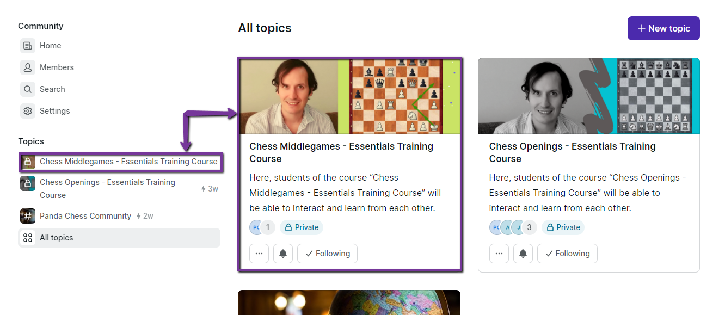This screenshot has width=725, height=315.
Task: Open member list on Chess Openings card
Action: coord(513,227)
